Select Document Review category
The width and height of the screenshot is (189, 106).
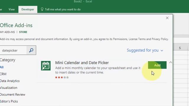pyautogui.click(x=12, y=95)
